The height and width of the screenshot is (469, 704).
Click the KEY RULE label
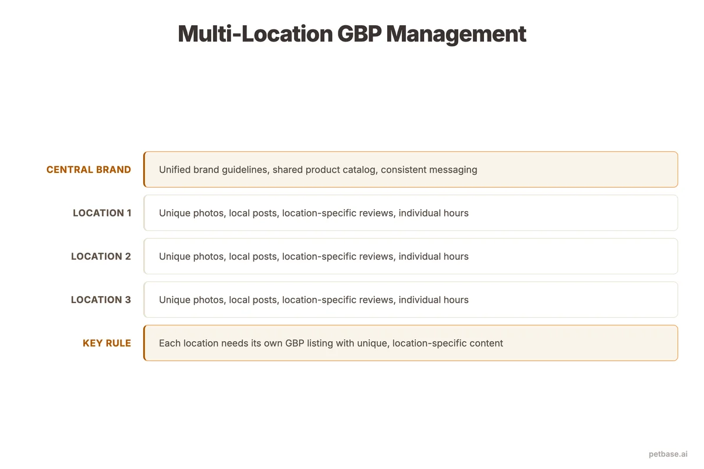(107, 343)
